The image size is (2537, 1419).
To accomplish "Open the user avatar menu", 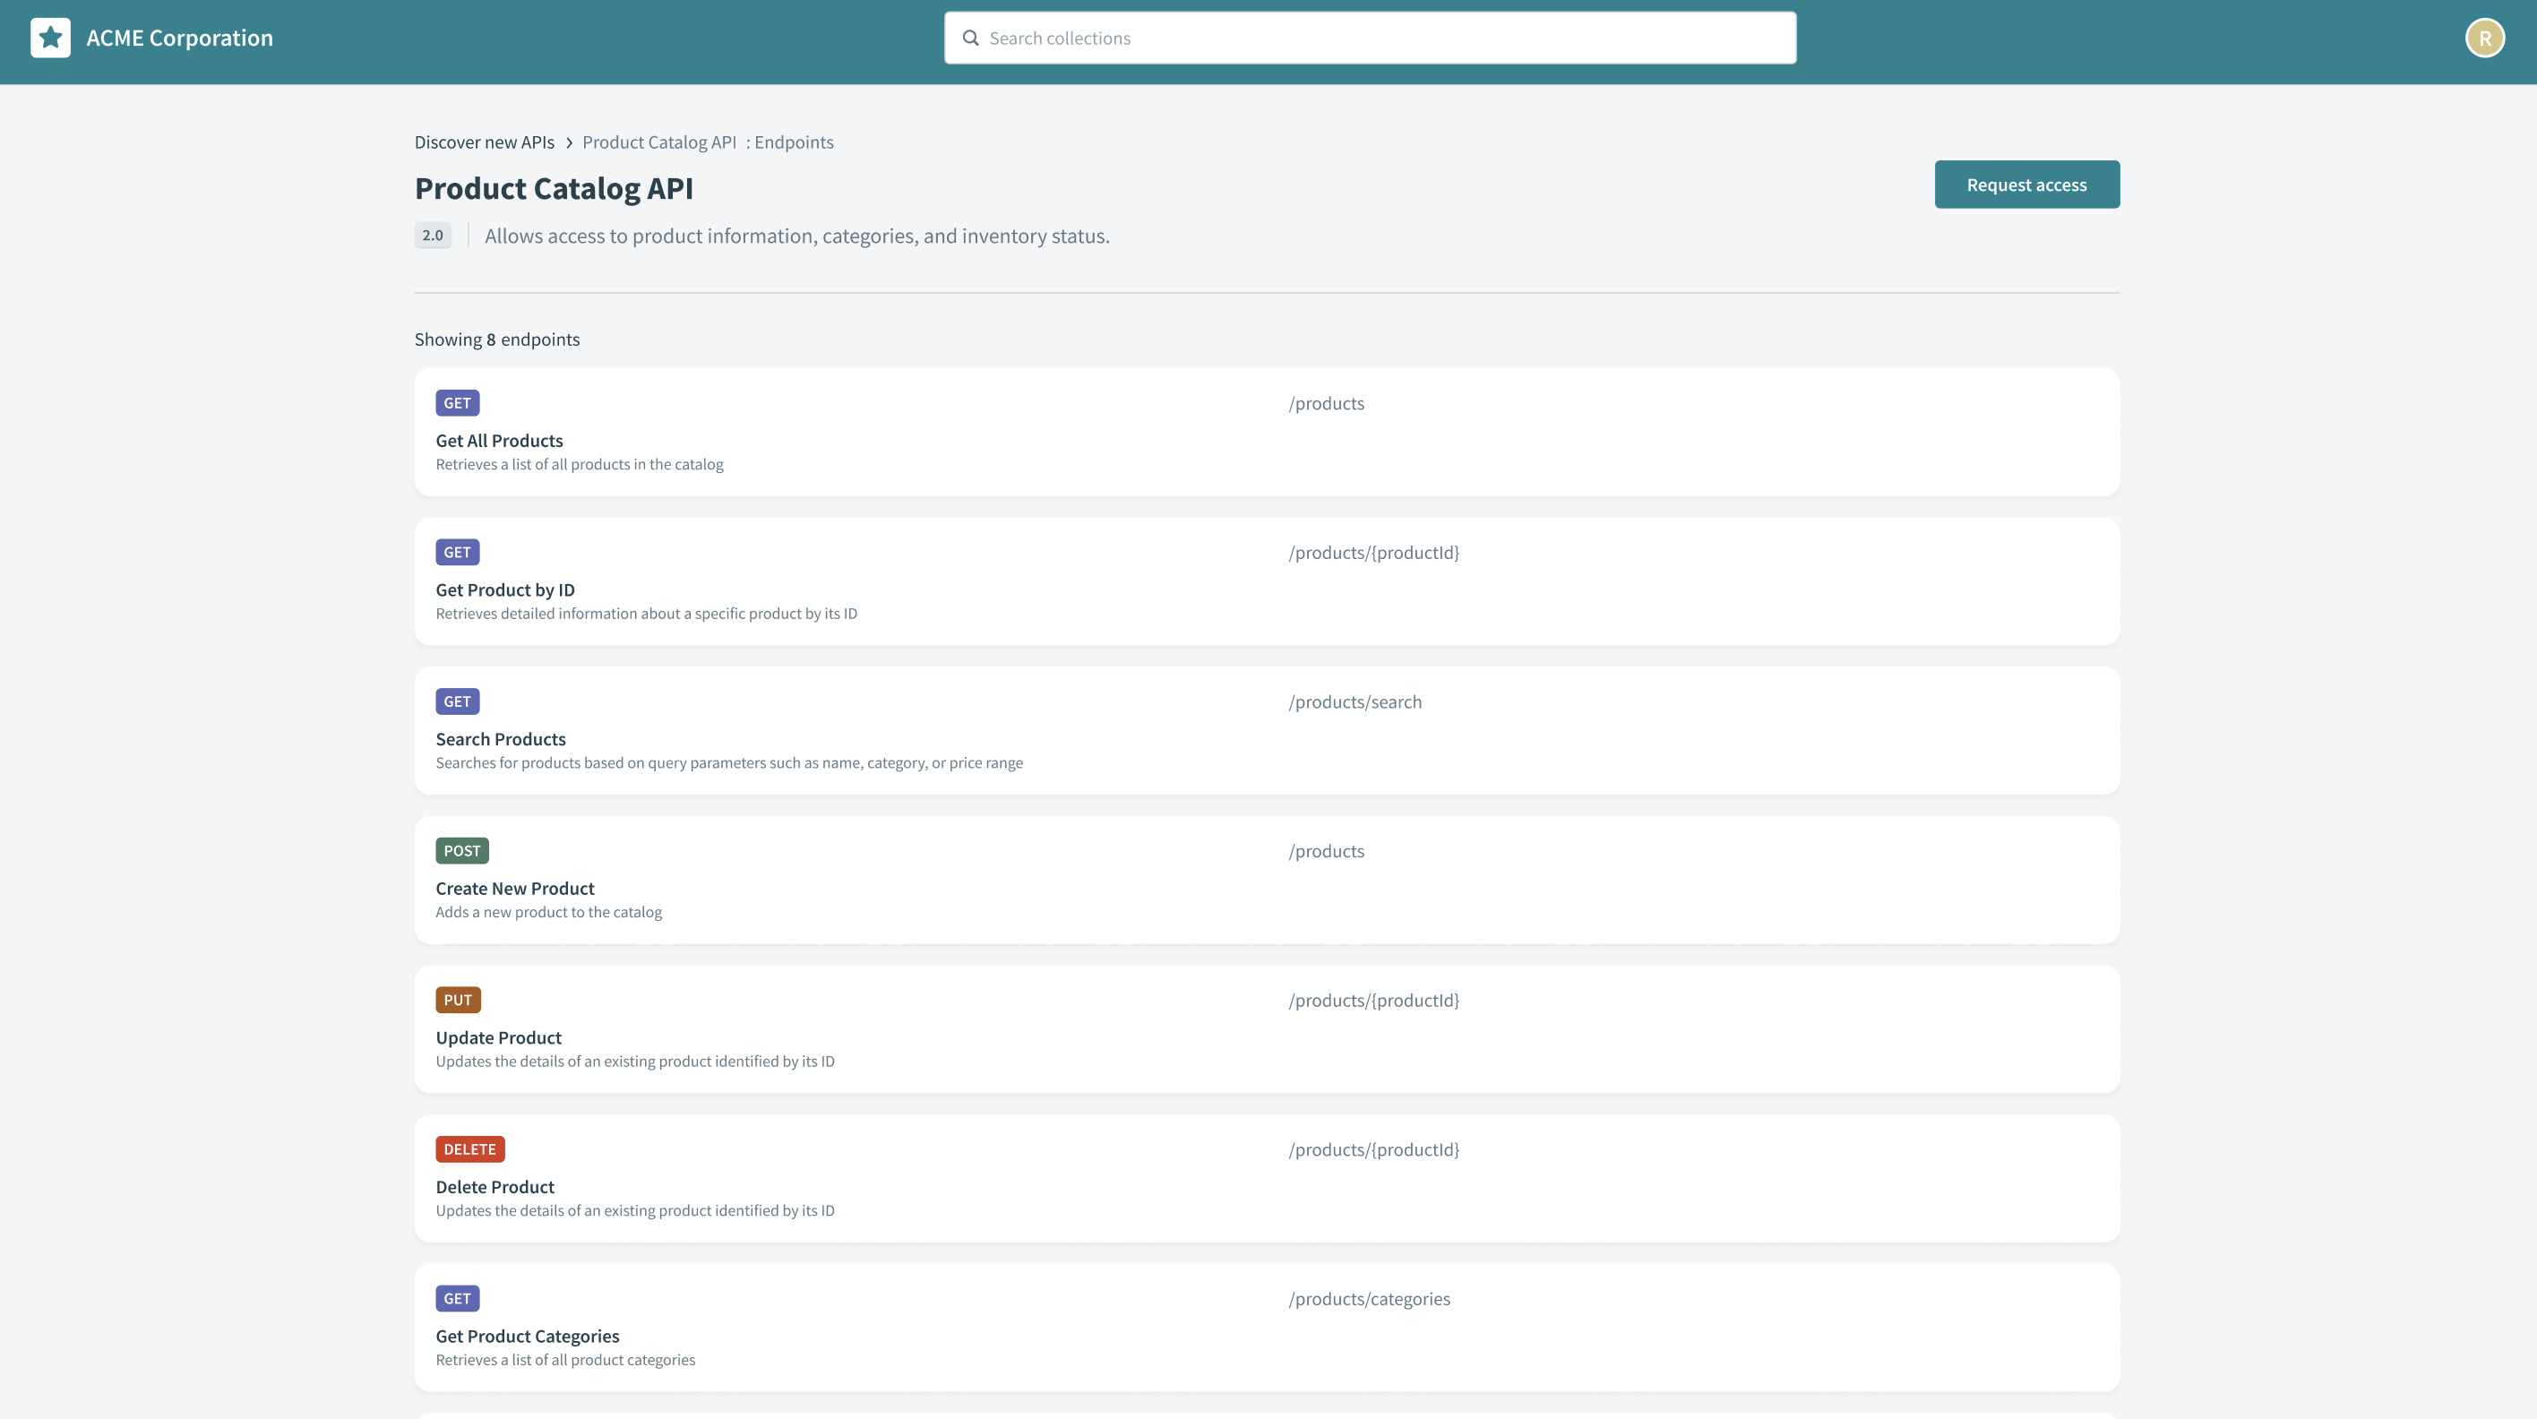I will [2484, 38].
